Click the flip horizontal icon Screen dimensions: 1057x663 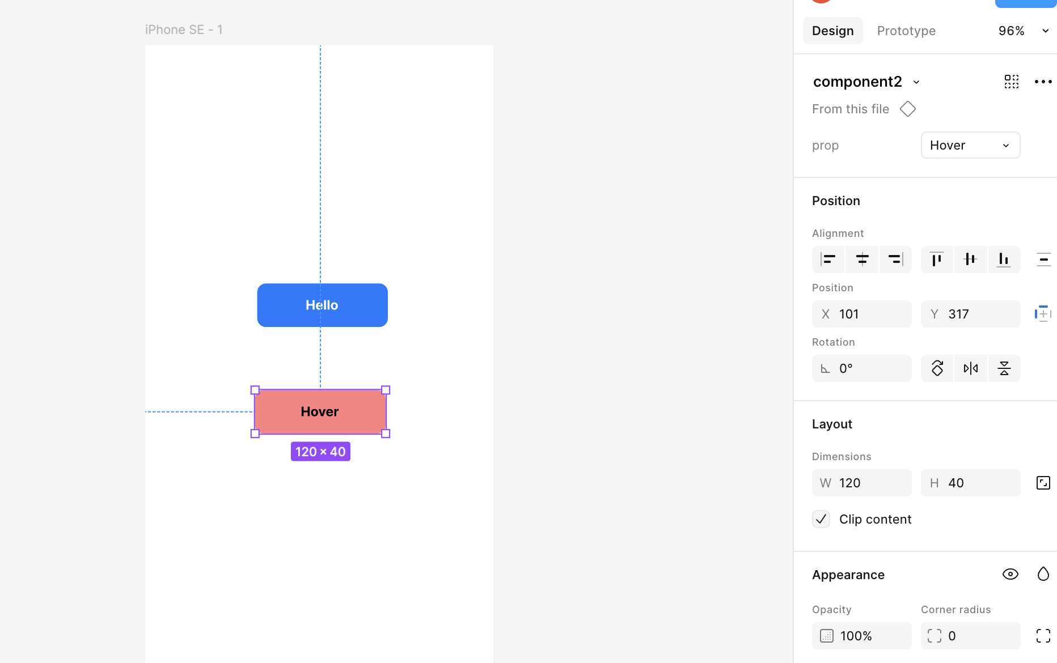pyautogui.click(x=970, y=368)
